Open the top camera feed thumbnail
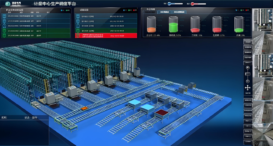Screen dimensions: 273x146 pyautogui.click(x=262, y=20)
